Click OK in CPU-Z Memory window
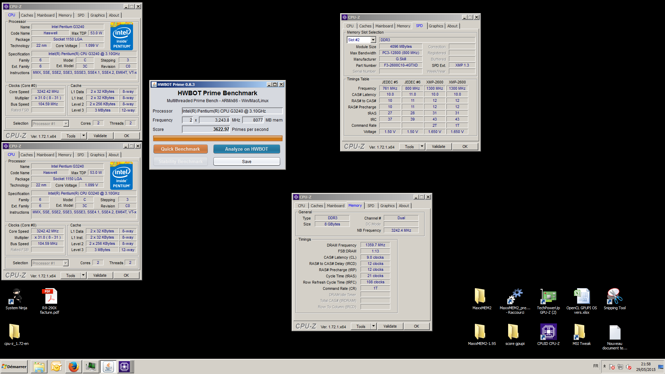 click(x=416, y=326)
